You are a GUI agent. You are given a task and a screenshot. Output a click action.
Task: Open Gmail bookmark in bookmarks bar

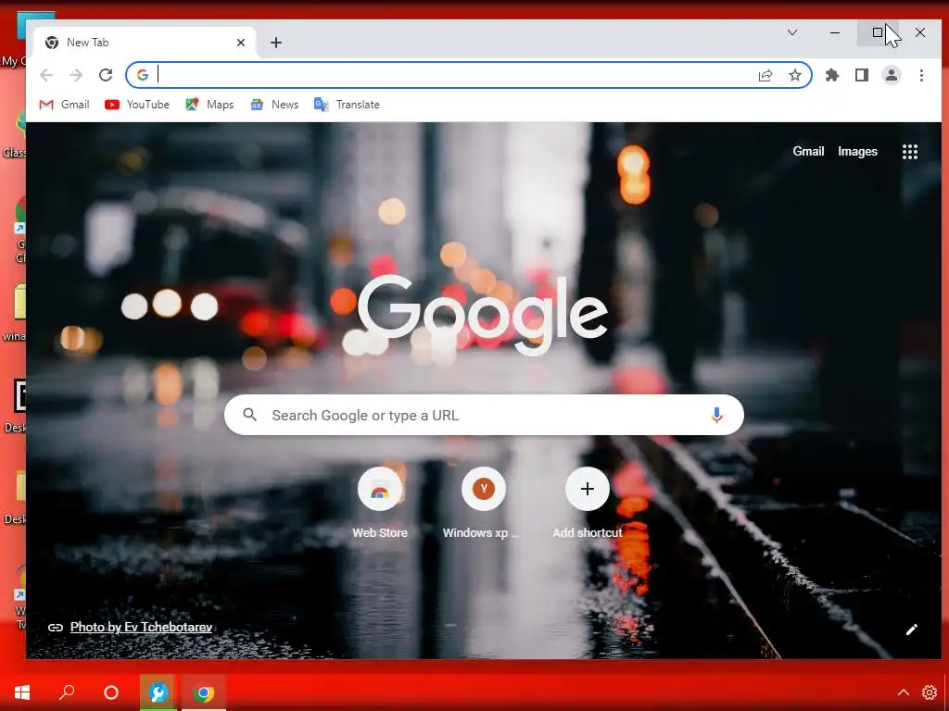(x=64, y=105)
